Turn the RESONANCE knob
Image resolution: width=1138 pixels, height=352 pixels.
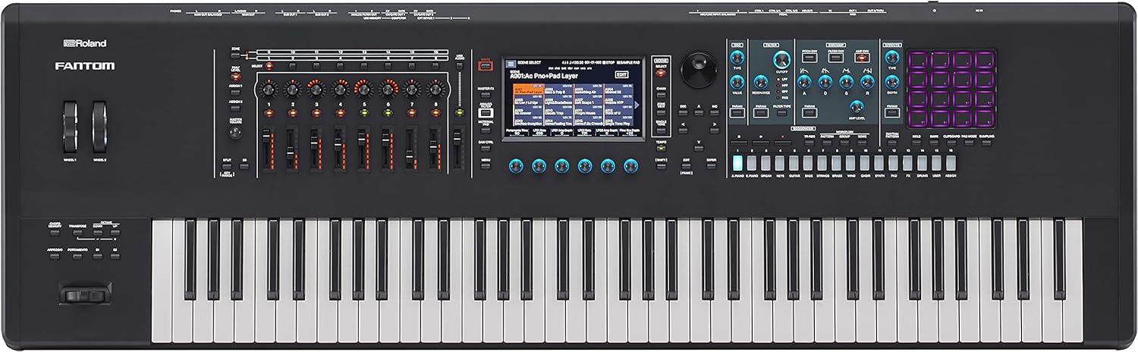(760, 82)
